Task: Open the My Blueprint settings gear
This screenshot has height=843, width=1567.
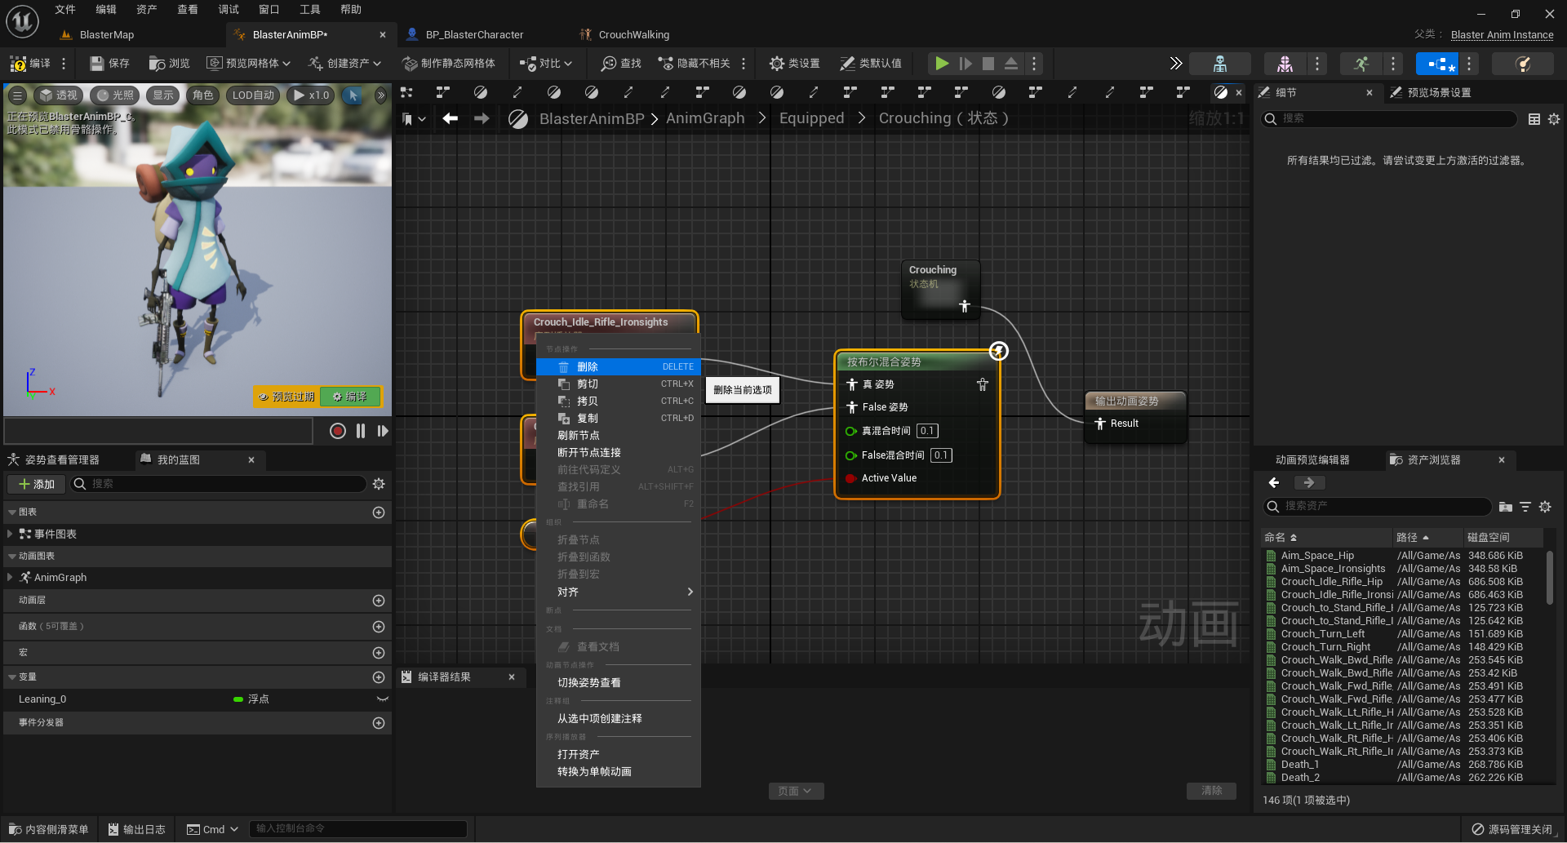Action: pos(379,484)
